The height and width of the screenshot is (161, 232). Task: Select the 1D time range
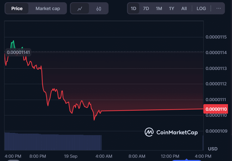tap(133, 9)
